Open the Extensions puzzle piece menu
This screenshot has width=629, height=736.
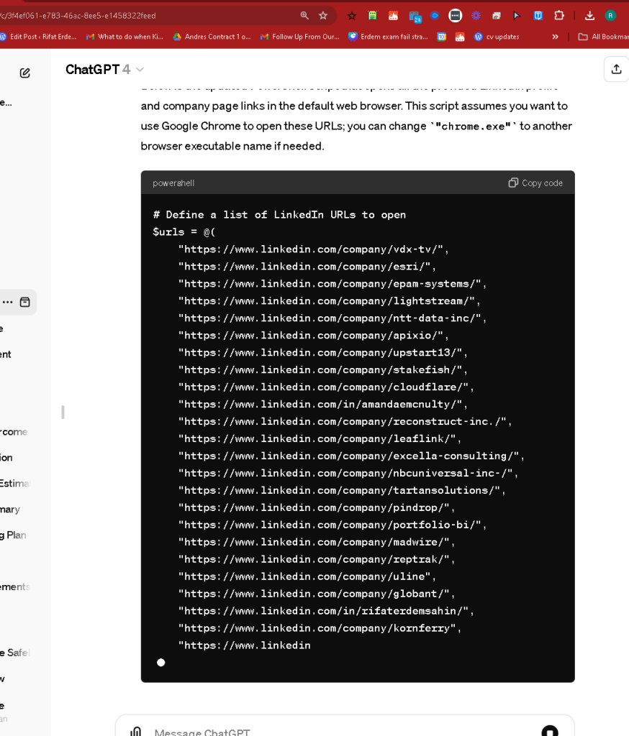pyautogui.click(x=559, y=16)
